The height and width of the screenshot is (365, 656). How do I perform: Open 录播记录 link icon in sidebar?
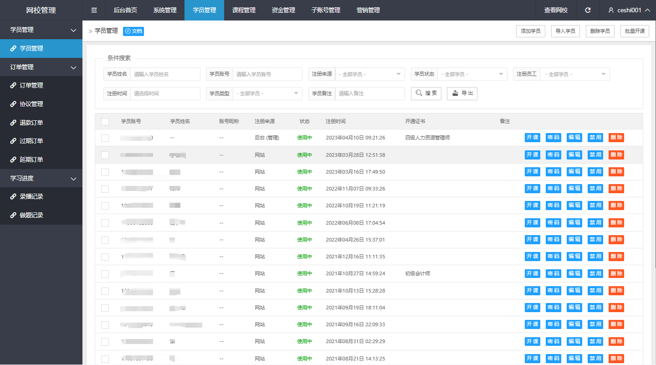click(x=13, y=197)
